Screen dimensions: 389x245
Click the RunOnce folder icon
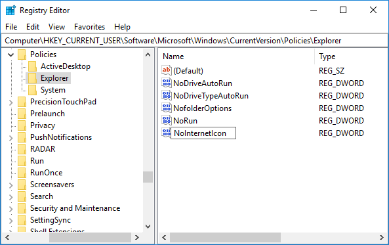tap(22, 173)
